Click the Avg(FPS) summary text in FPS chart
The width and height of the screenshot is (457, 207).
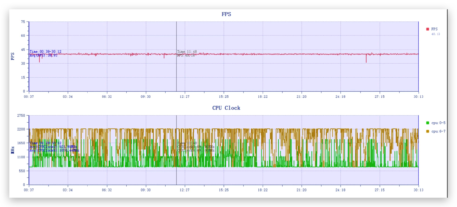(x=44, y=55)
